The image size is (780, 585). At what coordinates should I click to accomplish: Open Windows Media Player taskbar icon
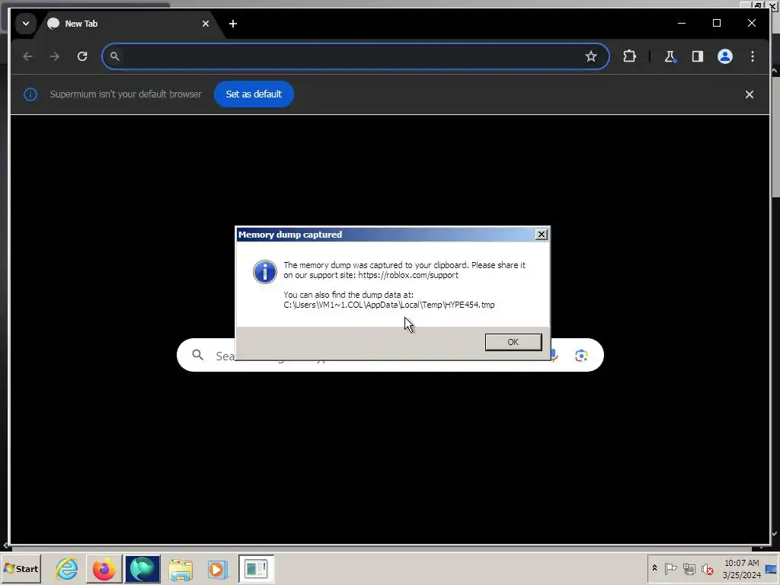coord(217,569)
